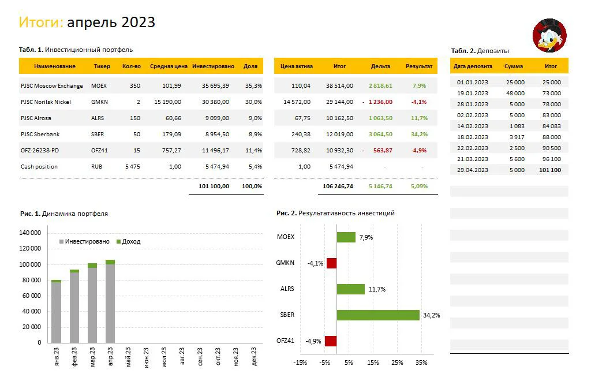Select the Цена актива column header
The width and height of the screenshot is (591, 381).
click(297, 66)
